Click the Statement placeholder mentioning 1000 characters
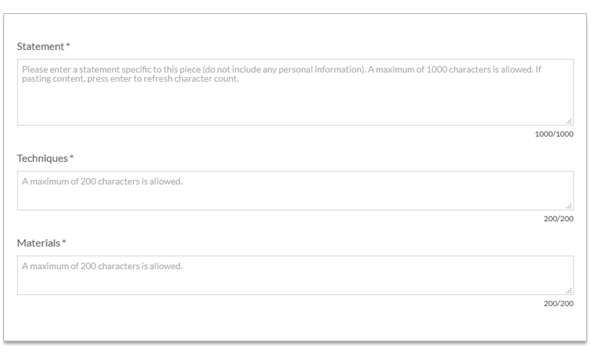Viewport: 591px width, 352px height. (281, 74)
